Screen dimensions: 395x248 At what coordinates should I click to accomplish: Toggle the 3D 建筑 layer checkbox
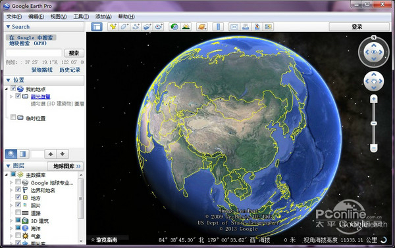[18, 220]
